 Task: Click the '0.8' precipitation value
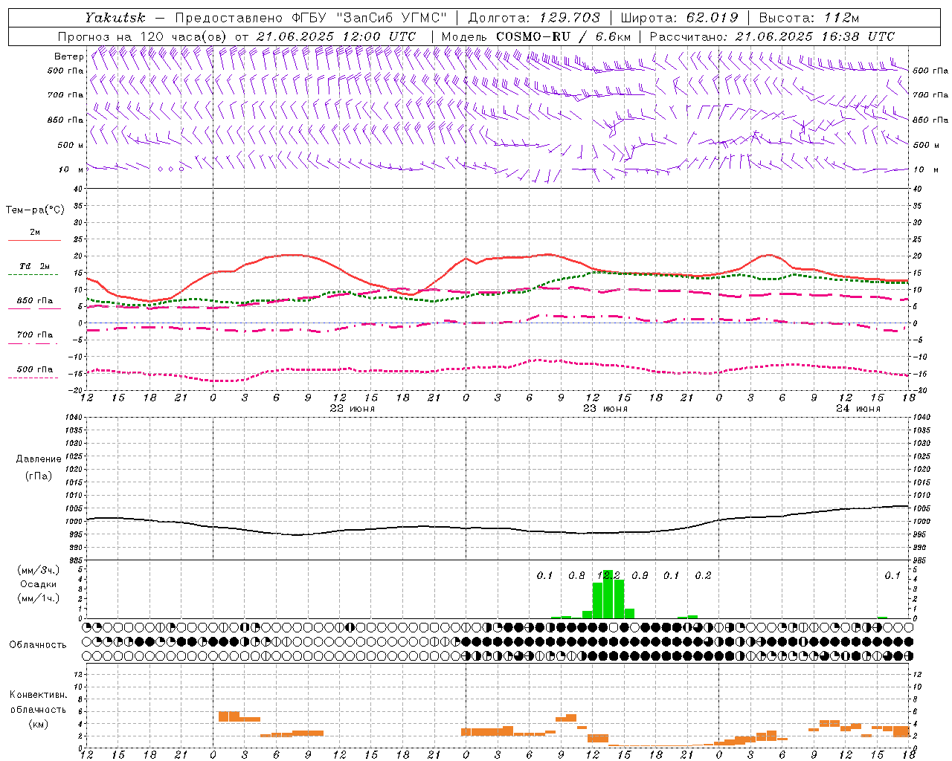pos(576,575)
